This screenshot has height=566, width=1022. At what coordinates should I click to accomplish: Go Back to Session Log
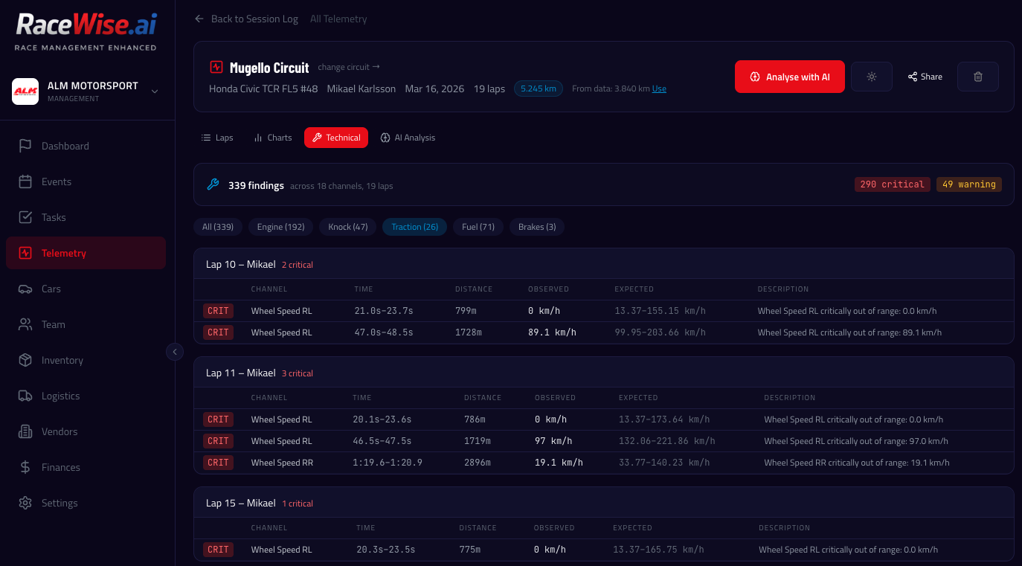(246, 19)
